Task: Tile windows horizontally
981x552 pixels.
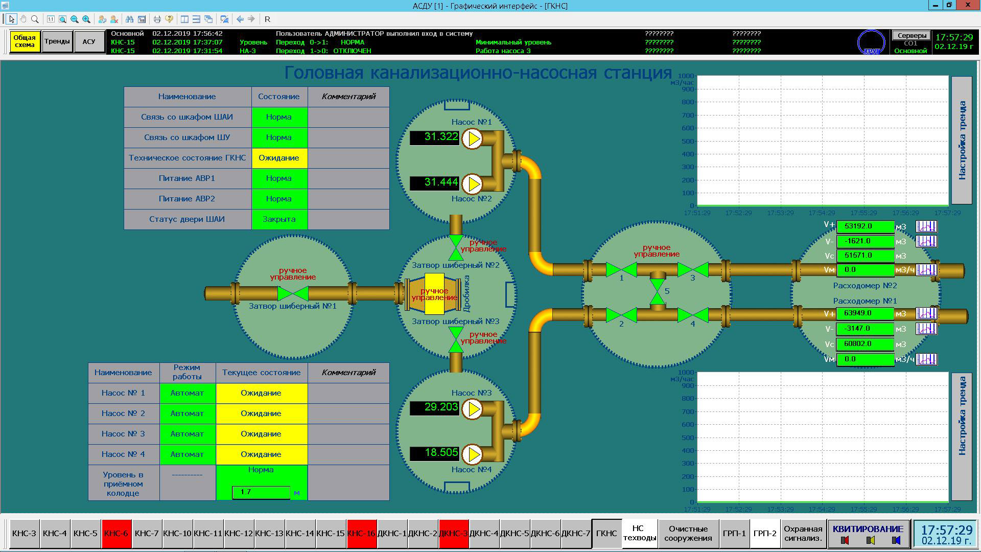Action: click(196, 19)
